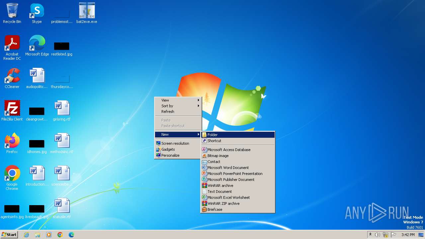Choose Refresh in the context menu
Image resolution: width=425 pixels, height=239 pixels.
point(178,112)
